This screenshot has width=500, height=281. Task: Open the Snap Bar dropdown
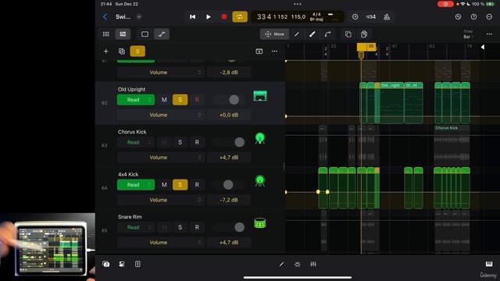[x=468, y=34]
